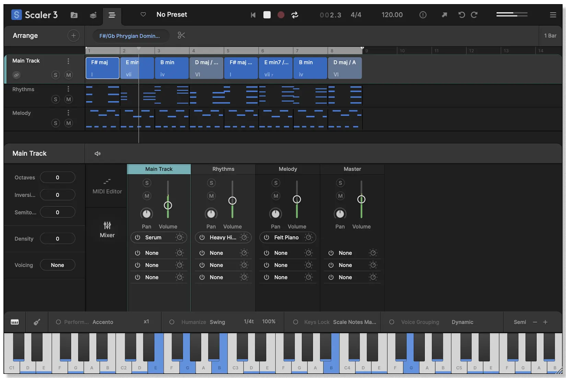The height and width of the screenshot is (378, 566).
Task: Open the hamburger main menu
Action: coord(553,15)
